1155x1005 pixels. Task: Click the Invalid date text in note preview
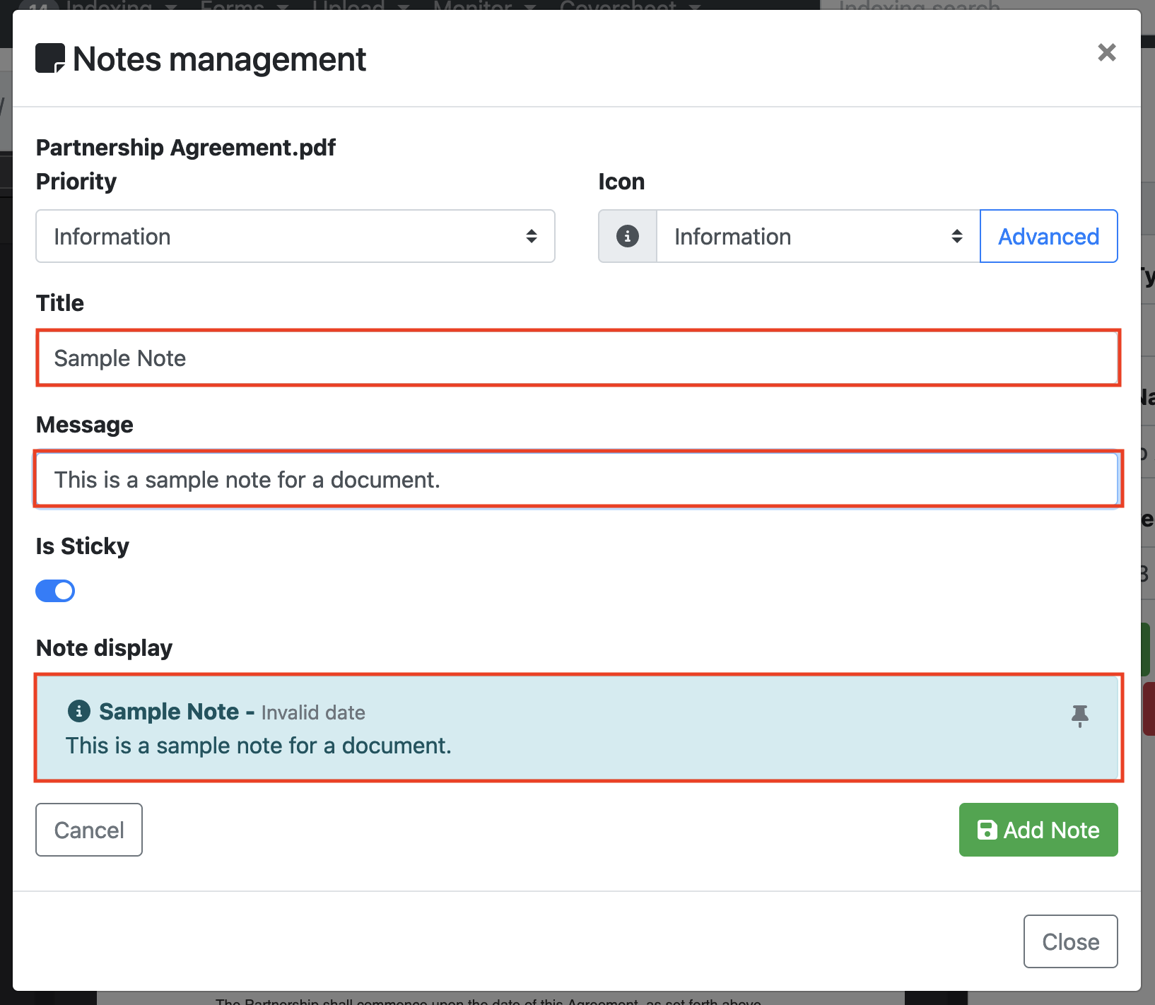pyautogui.click(x=313, y=712)
